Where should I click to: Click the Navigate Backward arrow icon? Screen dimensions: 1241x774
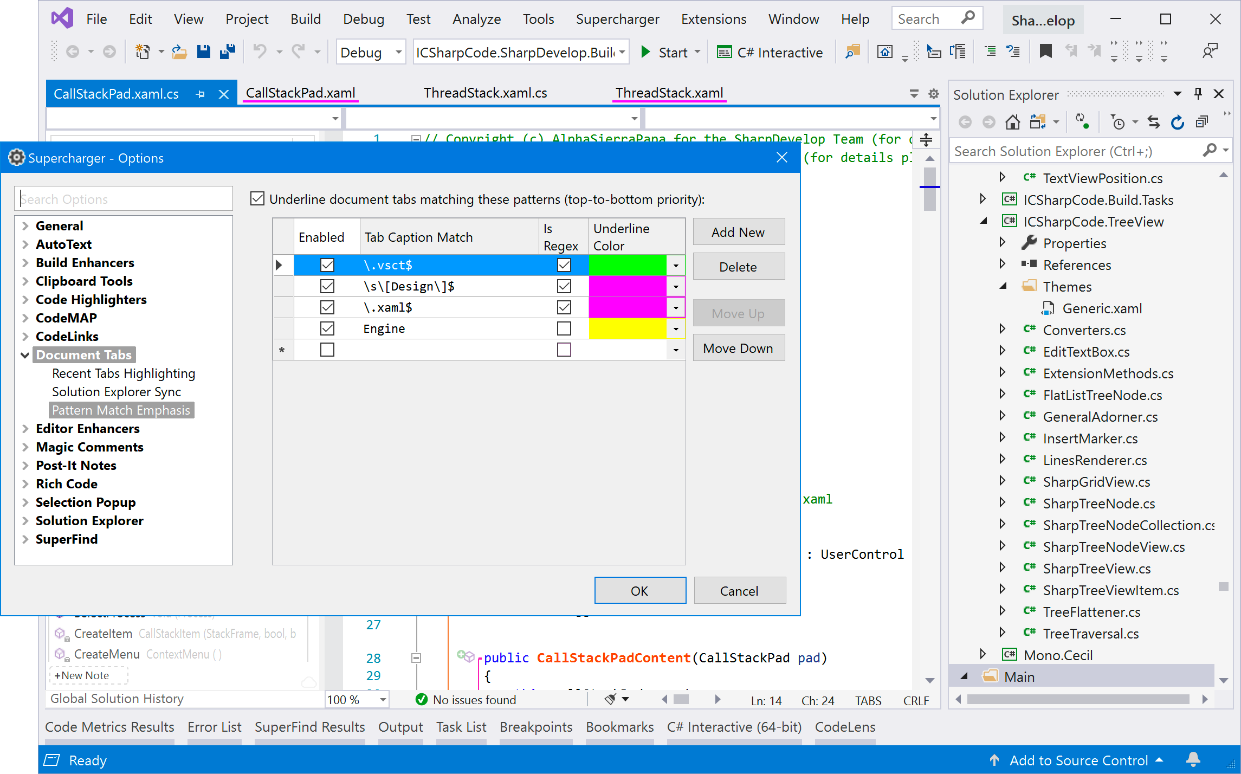(x=72, y=52)
